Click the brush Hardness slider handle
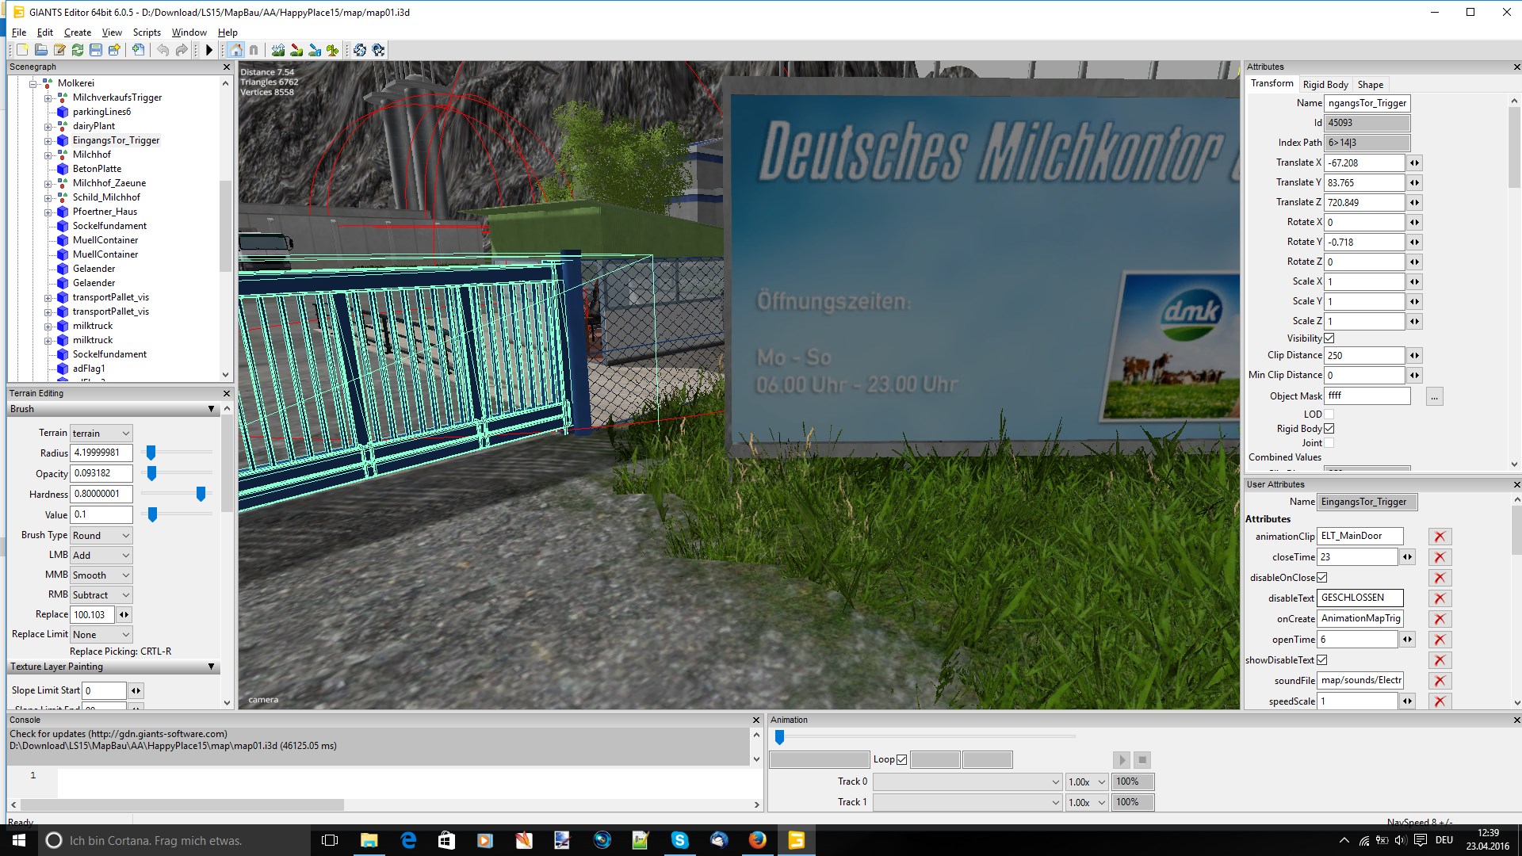This screenshot has height=856, width=1522. pos(201,494)
